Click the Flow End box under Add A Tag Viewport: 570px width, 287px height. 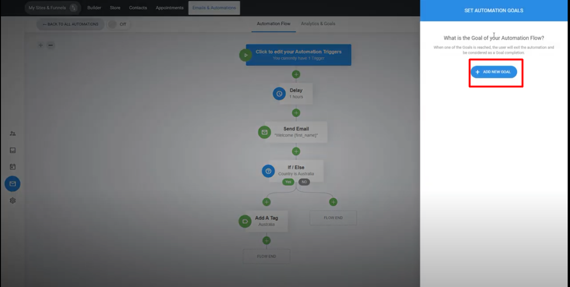pos(266,256)
